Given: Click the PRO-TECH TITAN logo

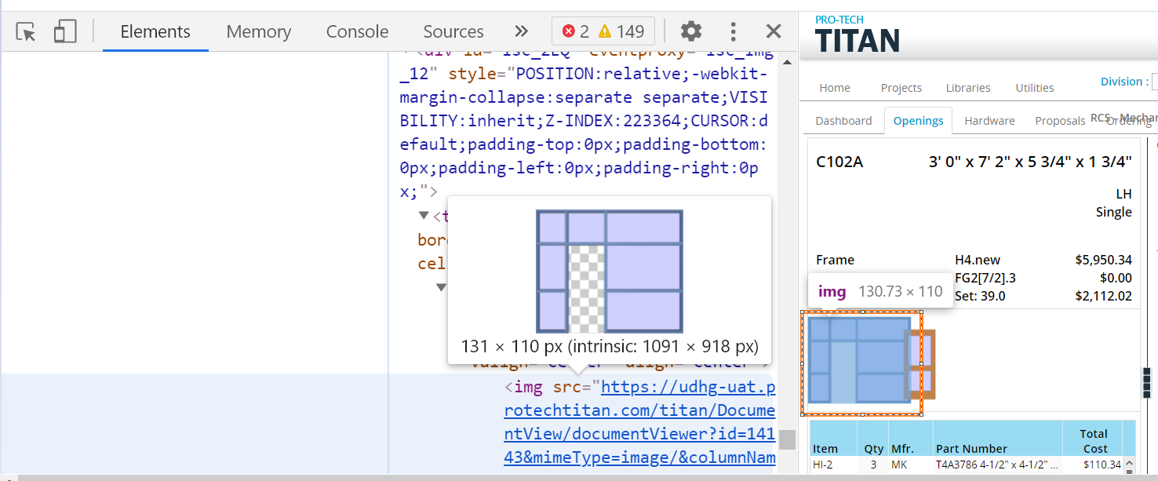Looking at the screenshot, I should coord(857,35).
